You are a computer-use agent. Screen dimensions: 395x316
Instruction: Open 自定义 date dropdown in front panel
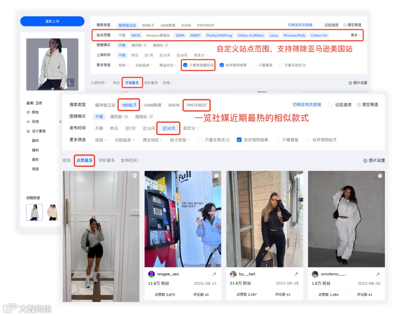click(191, 128)
